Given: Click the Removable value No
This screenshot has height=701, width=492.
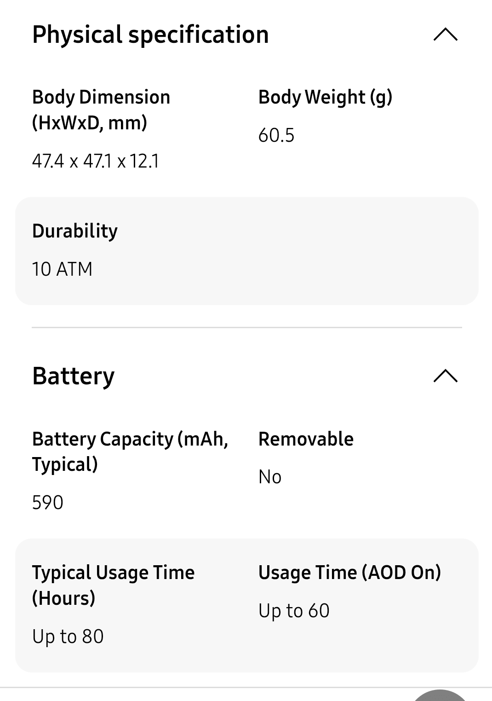Looking at the screenshot, I should (x=269, y=477).
